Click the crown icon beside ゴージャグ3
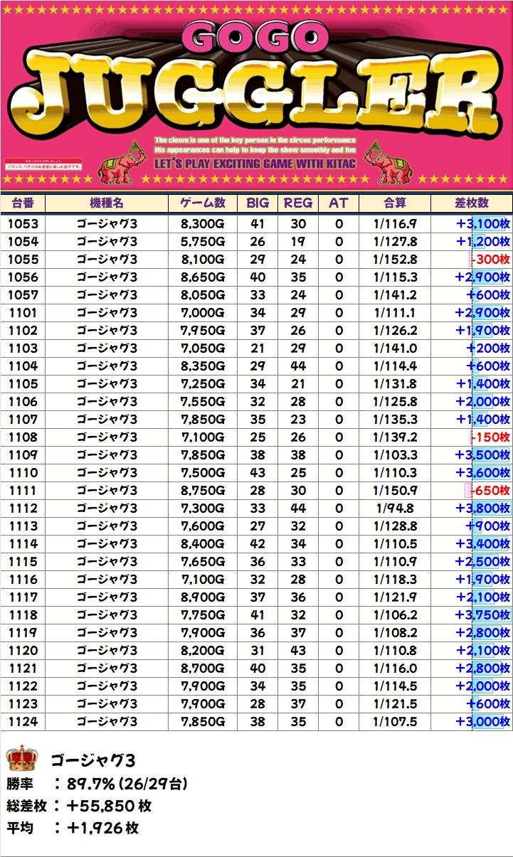This screenshot has width=513, height=857. coord(21,759)
